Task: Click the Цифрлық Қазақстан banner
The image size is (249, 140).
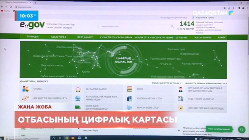Action: click(123, 60)
